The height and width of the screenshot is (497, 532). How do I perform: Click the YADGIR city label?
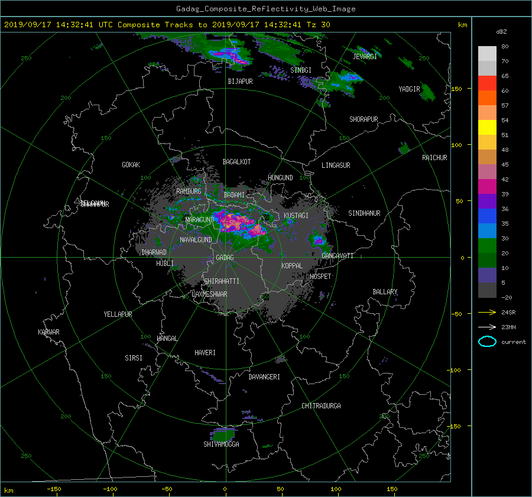tap(409, 89)
